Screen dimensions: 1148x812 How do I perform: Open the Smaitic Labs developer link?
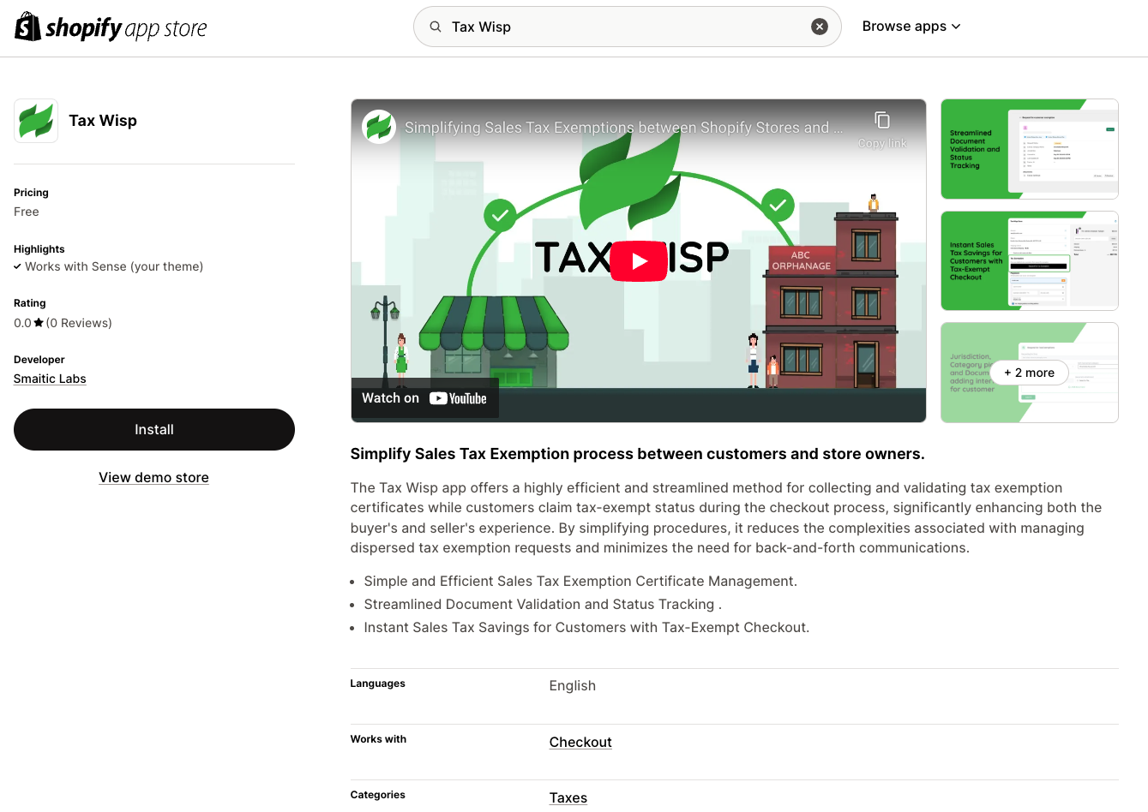click(50, 379)
